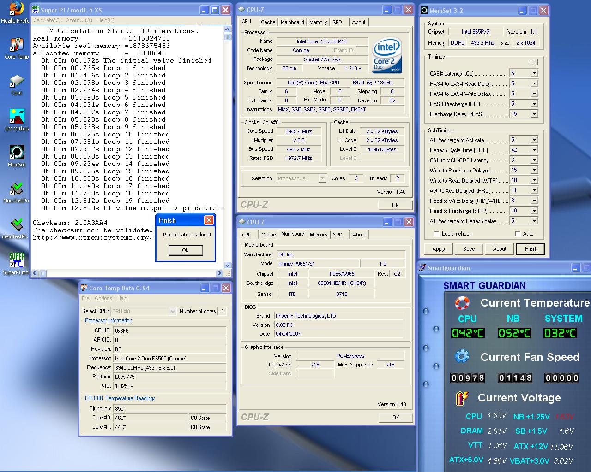Screen dimensions: 591x472
Task: Click the gear fan speed icon
Action: (x=462, y=357)
